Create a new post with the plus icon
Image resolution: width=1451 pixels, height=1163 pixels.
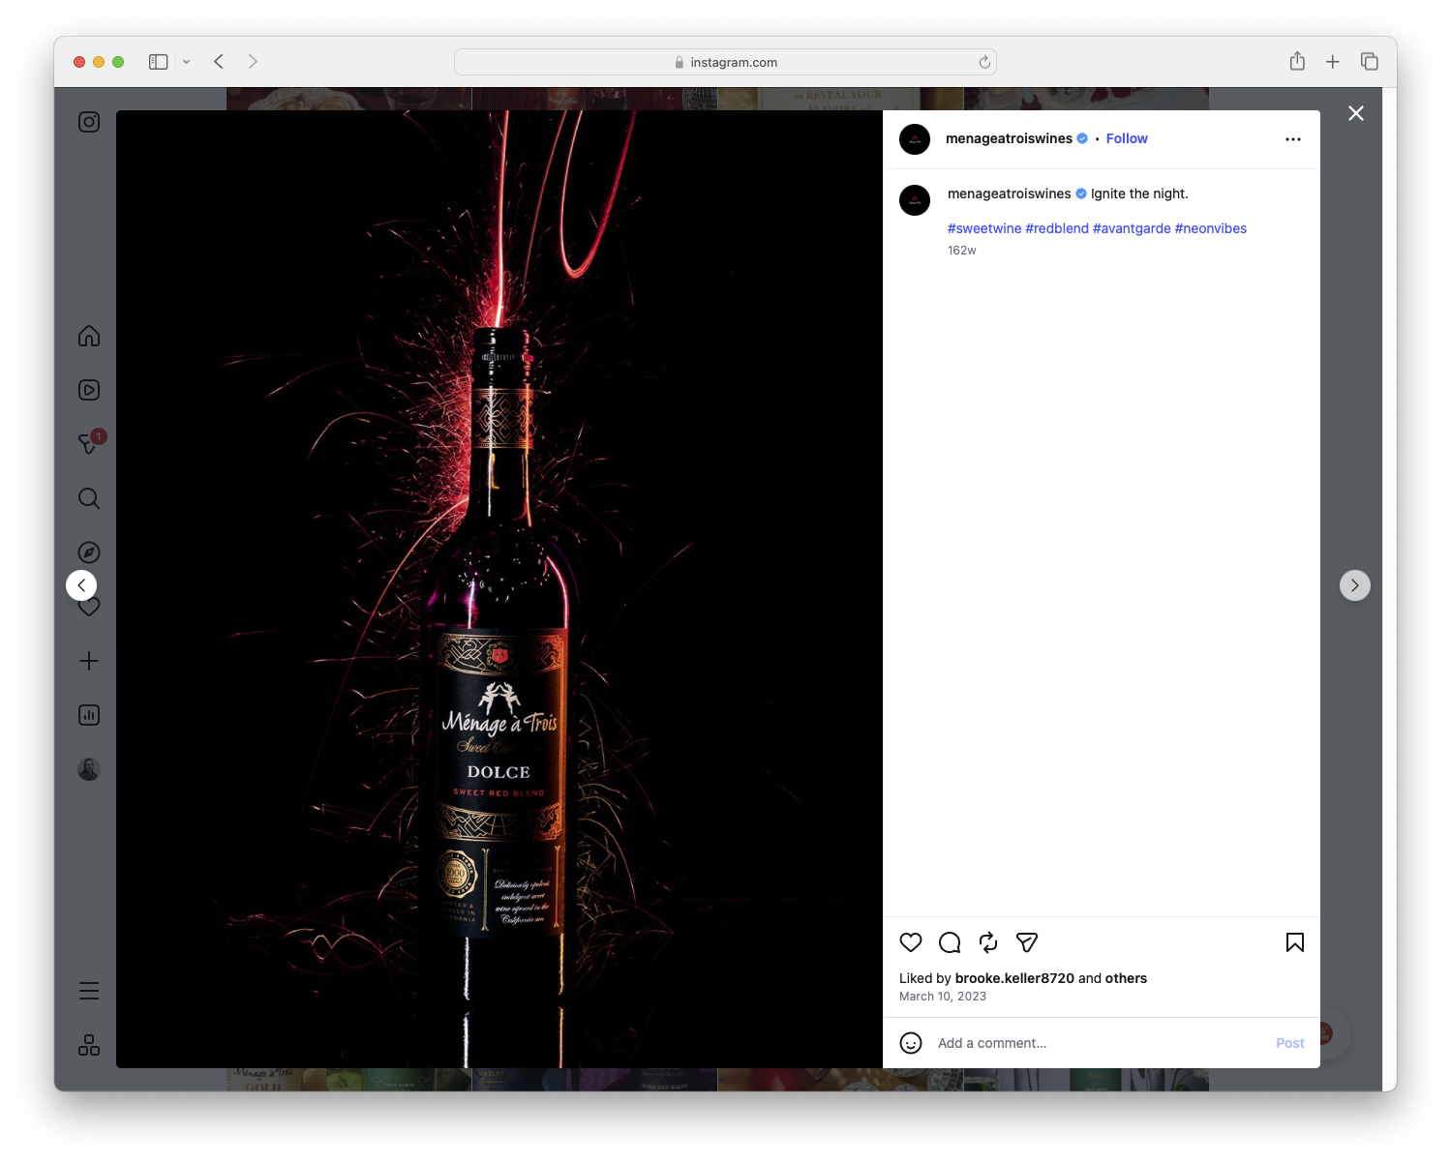point(88,660)
